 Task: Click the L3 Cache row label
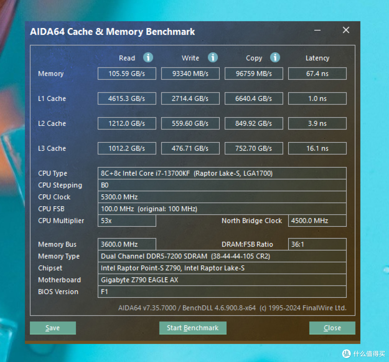point(52,148)
